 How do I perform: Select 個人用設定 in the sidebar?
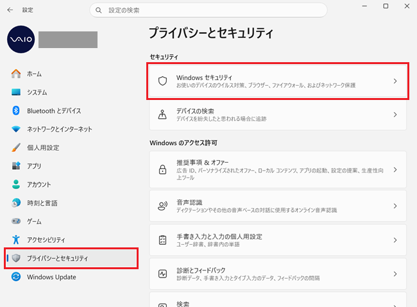71,147
